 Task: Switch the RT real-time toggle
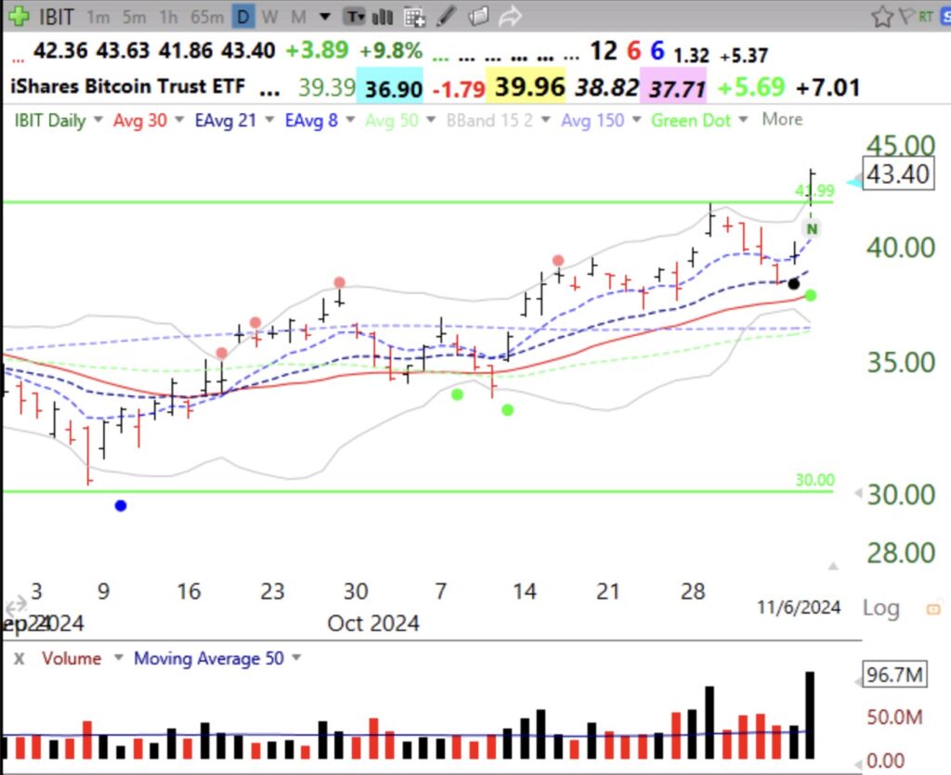point(926,16)
